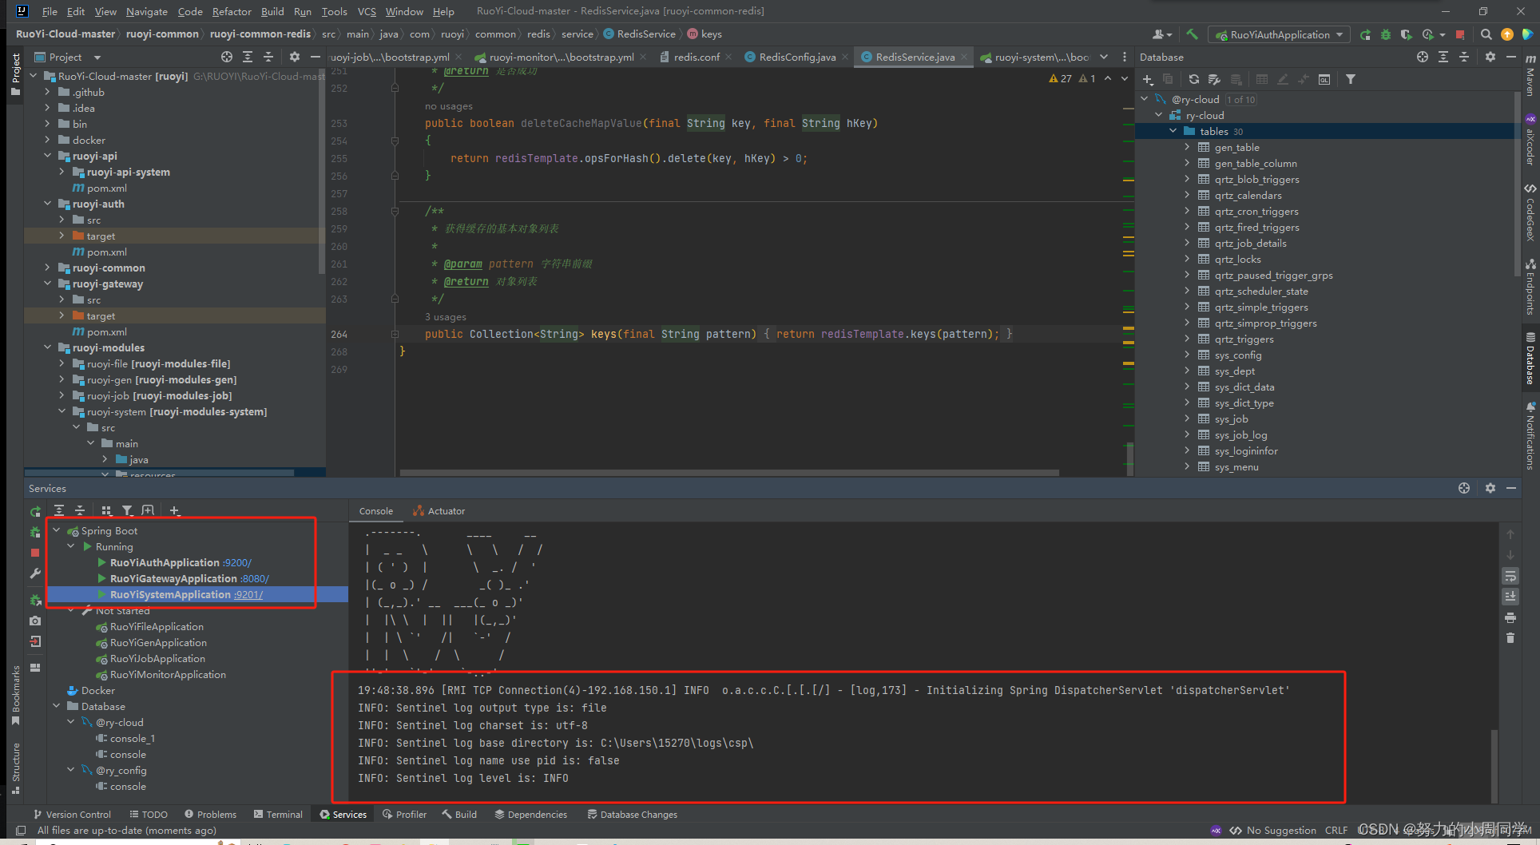Image resolution: width=1540 pixels, height=845 pixels.
Task: Click Add Service plus icon
Action: [x=174, y=510]
